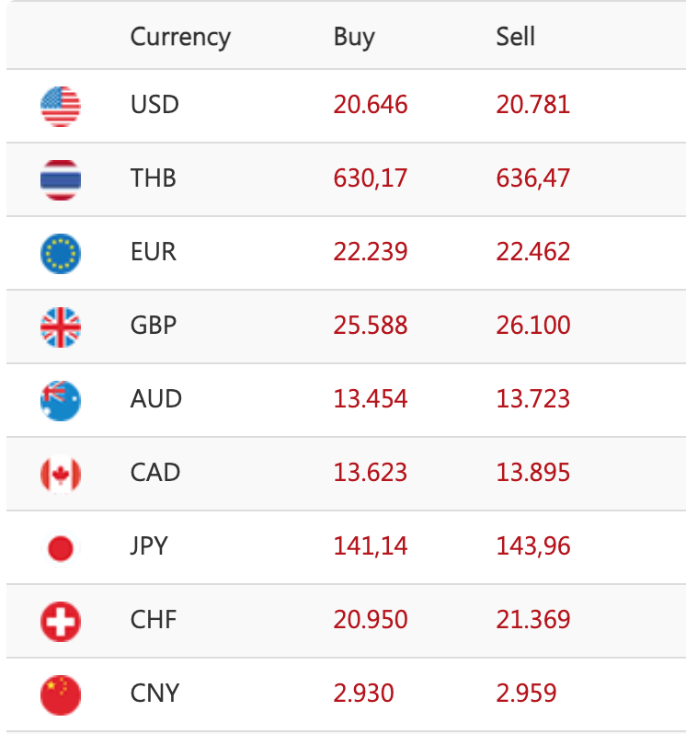The image size is (686, 734).
Task: Select the CNY sell rate 2.959
Action: [527, 694]
